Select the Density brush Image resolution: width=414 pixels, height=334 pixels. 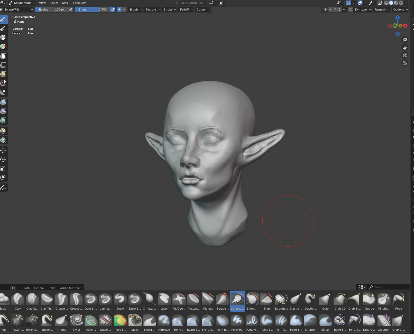(x=91, y=322)
